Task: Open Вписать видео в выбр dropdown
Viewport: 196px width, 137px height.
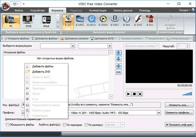Action: [x=157, y=46]
